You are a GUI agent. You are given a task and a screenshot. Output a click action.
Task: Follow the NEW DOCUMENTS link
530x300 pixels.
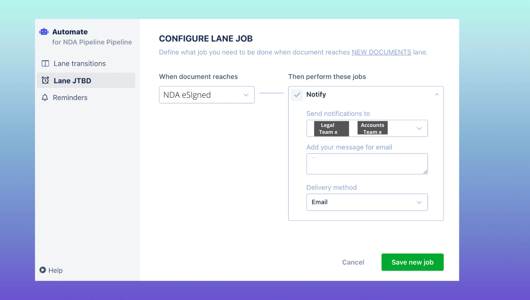381,52
